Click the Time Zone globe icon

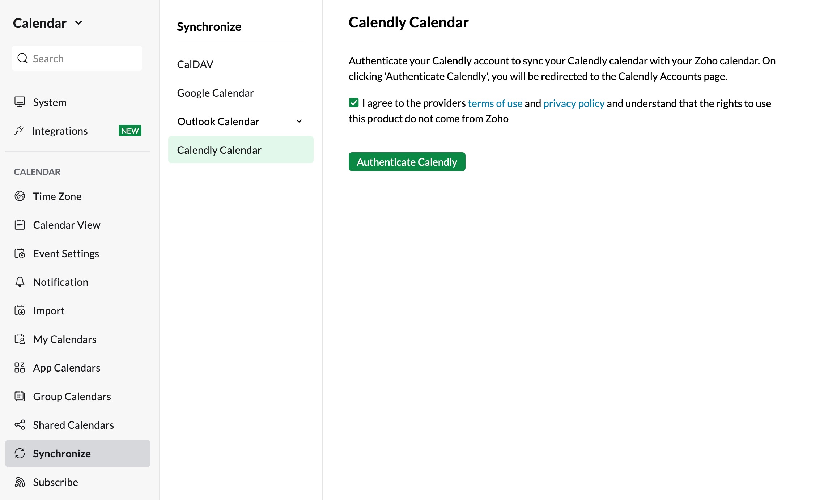(20, 196)
